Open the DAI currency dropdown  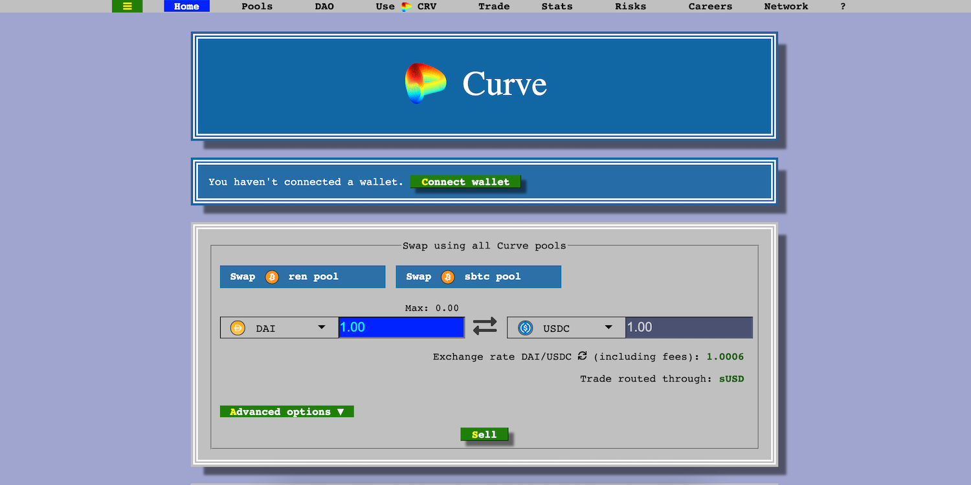tap(279, 328)
